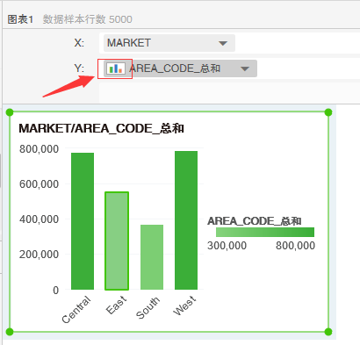This screenshot has width=360, height=345.
Task: Click the Central bar in chart
Action: pyautogui.click(x=83, y=221)
